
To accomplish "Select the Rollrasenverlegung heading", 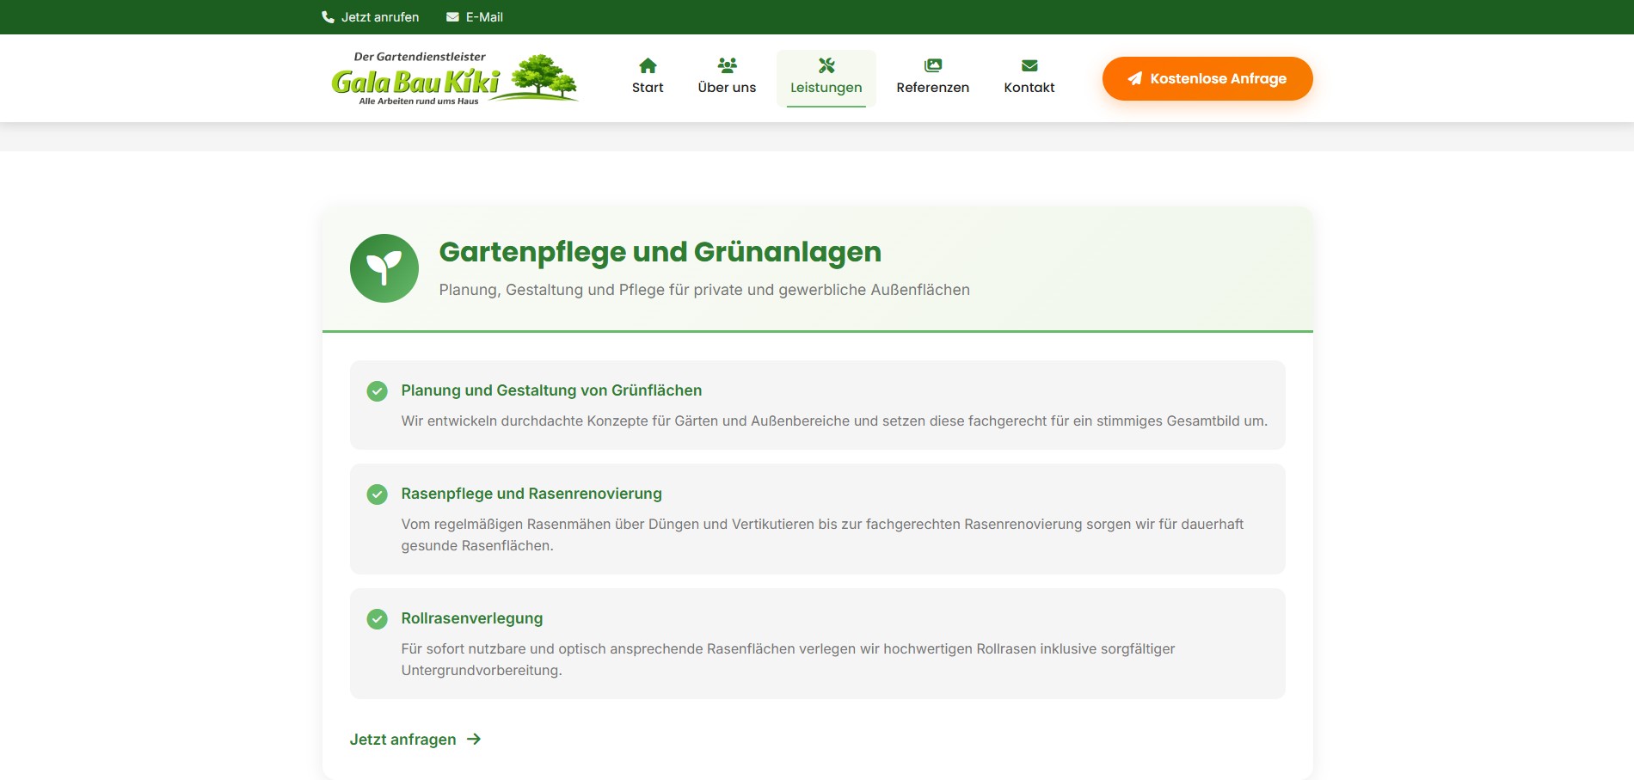I will point(471,618).
